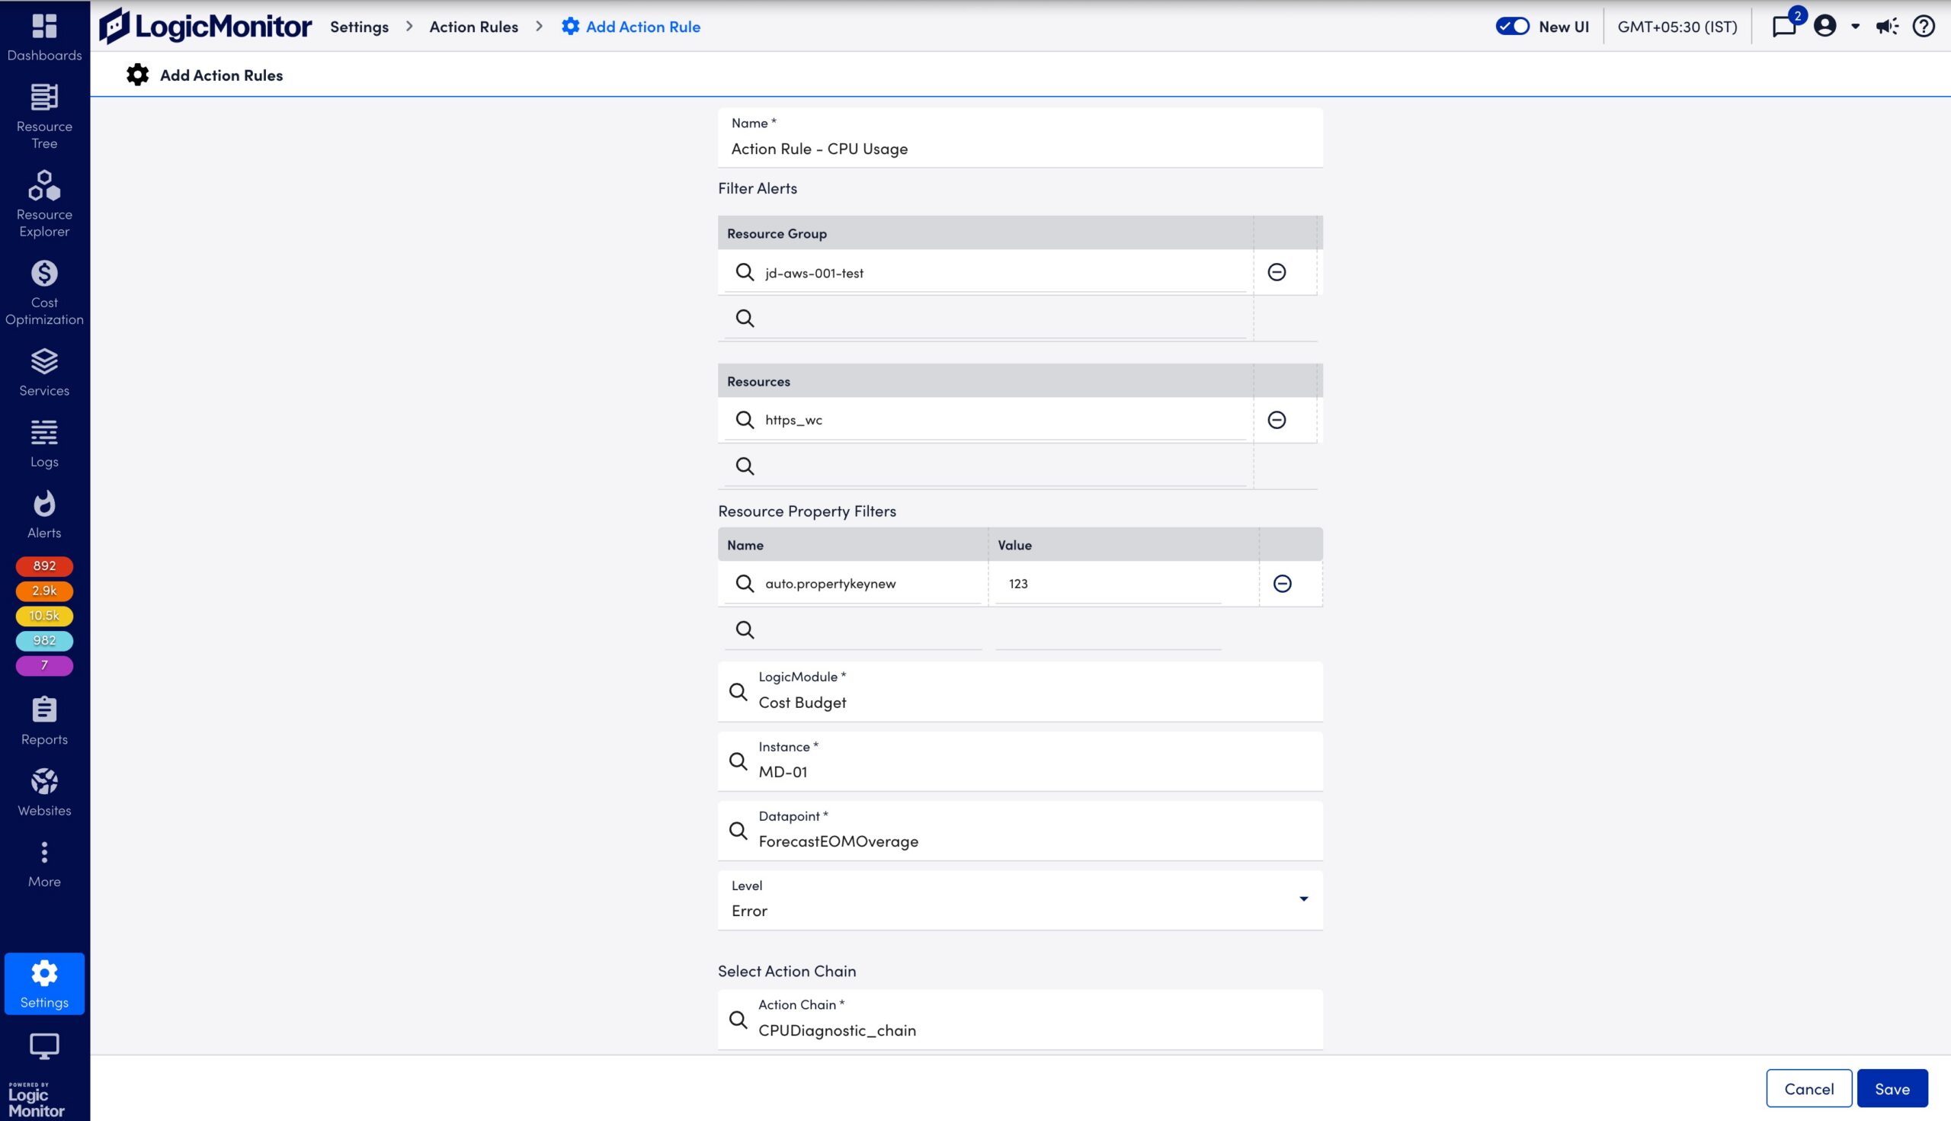
Task: Open the Help icon
Action: (1924, 26)
